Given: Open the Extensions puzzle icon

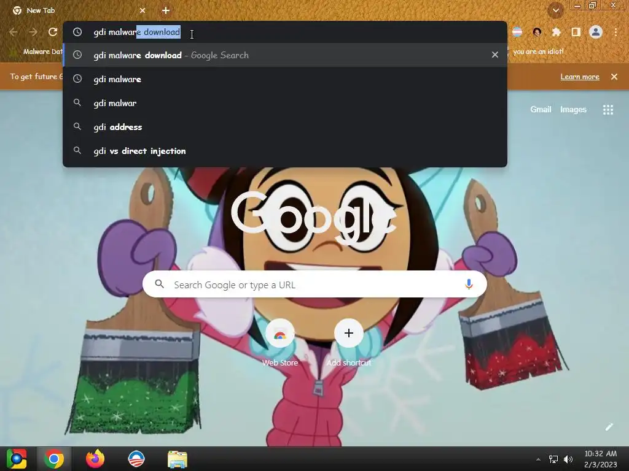Looking at the screenshot, I should click(x=556, y=32).
